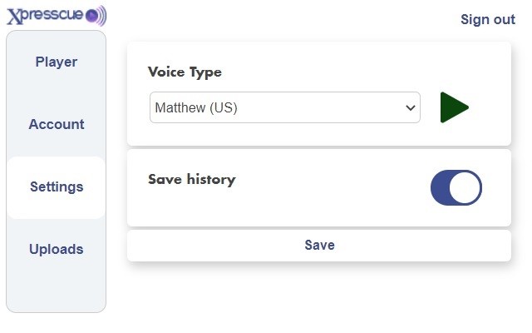Screen dimensions: 532x333
Task: Select the Matthew (US) voice field
Action: click(249, 107)
